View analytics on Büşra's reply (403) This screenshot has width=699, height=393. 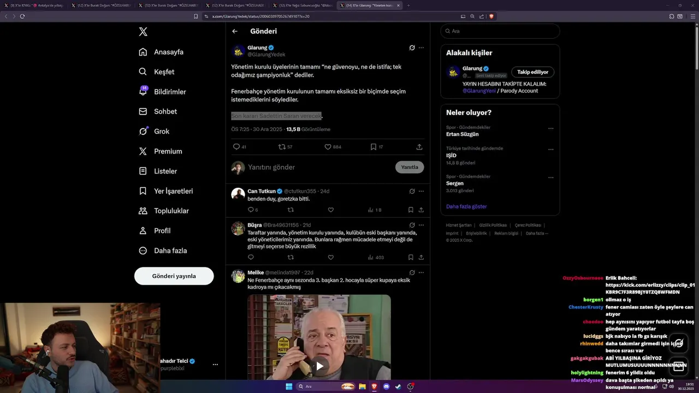[x=376, y=257]
